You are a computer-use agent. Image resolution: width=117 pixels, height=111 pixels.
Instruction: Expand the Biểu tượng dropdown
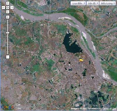(x=108, y=4)
